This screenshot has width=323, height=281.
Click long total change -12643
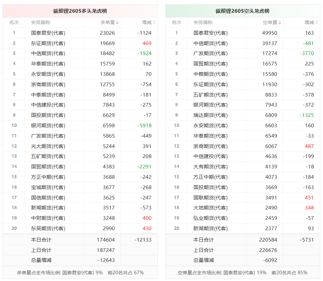106,260
